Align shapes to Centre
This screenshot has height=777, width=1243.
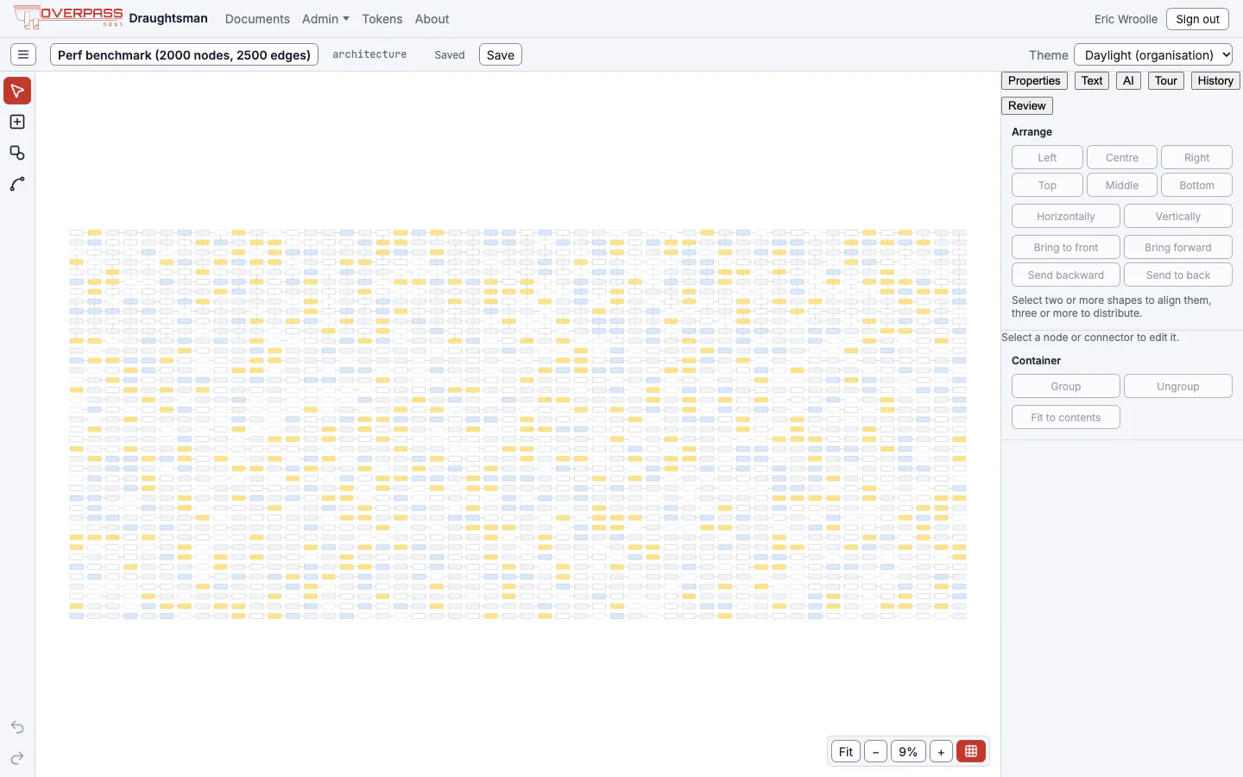point(1122,157)
